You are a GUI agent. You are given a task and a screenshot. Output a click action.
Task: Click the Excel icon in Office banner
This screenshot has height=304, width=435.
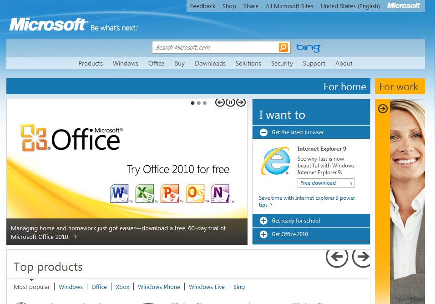coord(145,193)
